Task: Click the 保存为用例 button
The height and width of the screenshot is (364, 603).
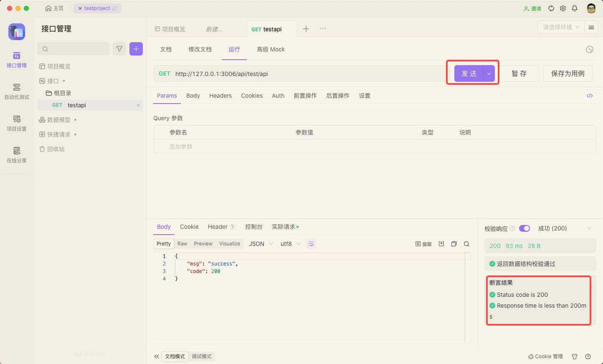Action: click(568, 73)
